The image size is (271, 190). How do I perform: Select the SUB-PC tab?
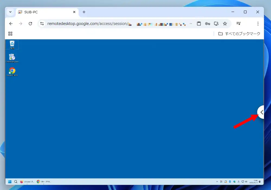click(47, 12)
